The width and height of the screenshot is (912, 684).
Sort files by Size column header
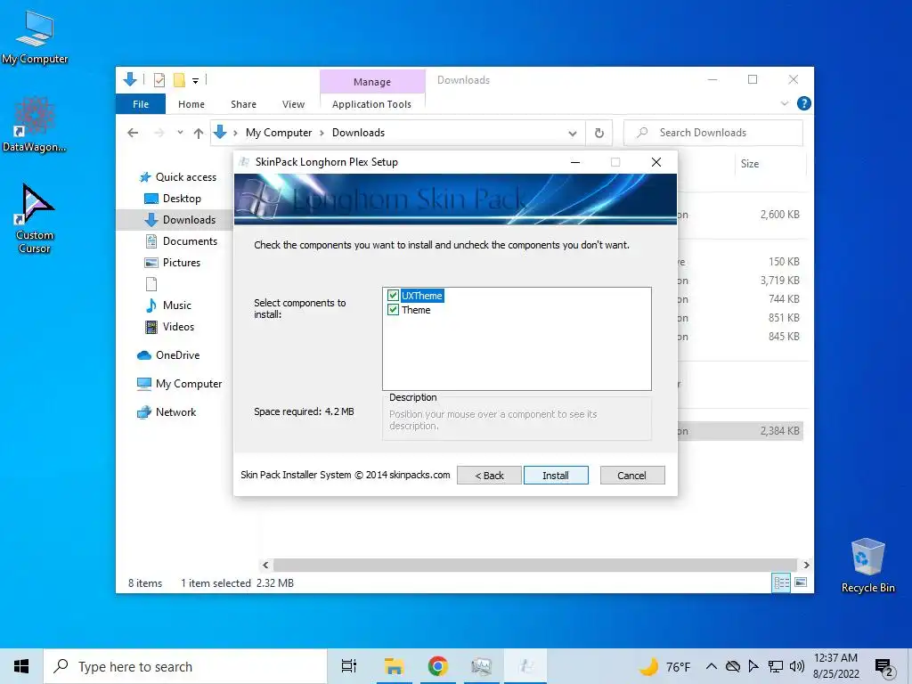click(x=750, y=164)
